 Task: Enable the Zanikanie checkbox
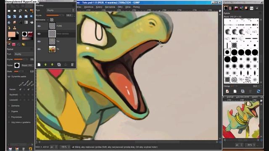click(9, 106)
